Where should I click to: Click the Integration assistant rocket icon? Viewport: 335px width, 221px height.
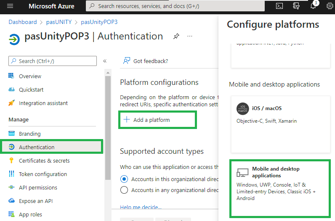coord(11,103)
